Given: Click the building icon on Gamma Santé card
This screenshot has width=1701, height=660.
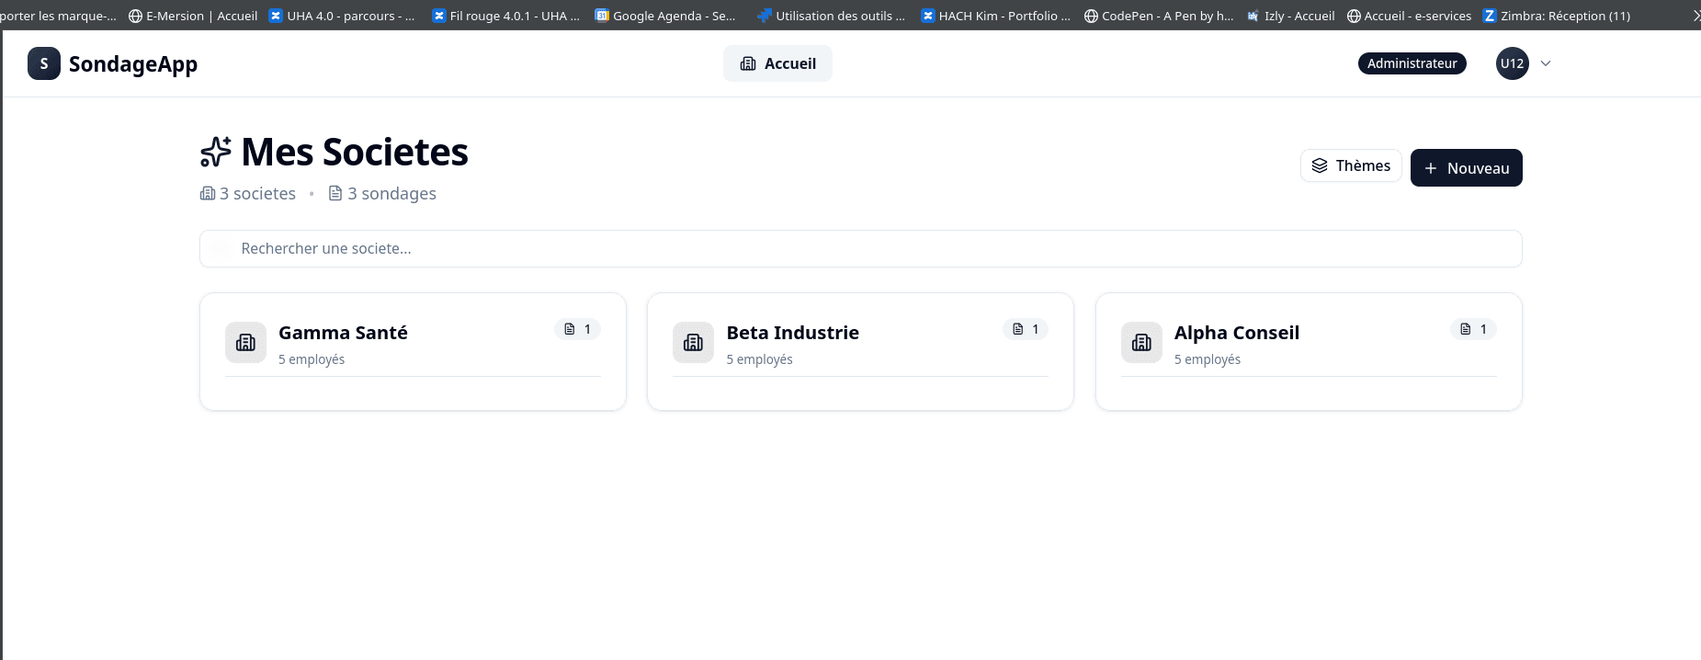Looking at the screenshot, I should click(x=245, y=343).
